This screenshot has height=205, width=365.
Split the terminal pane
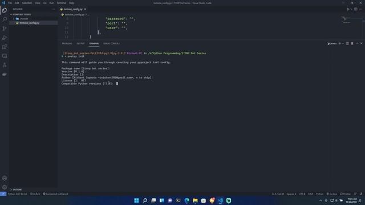click(x=347, y=43)
